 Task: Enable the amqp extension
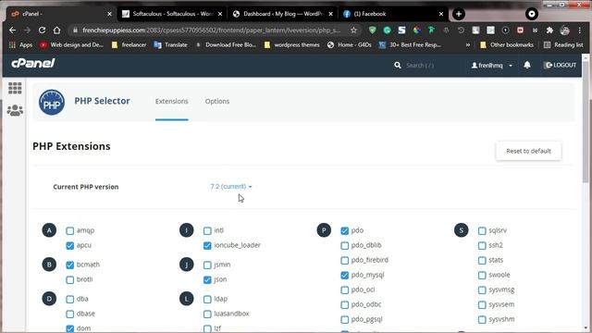70,230
